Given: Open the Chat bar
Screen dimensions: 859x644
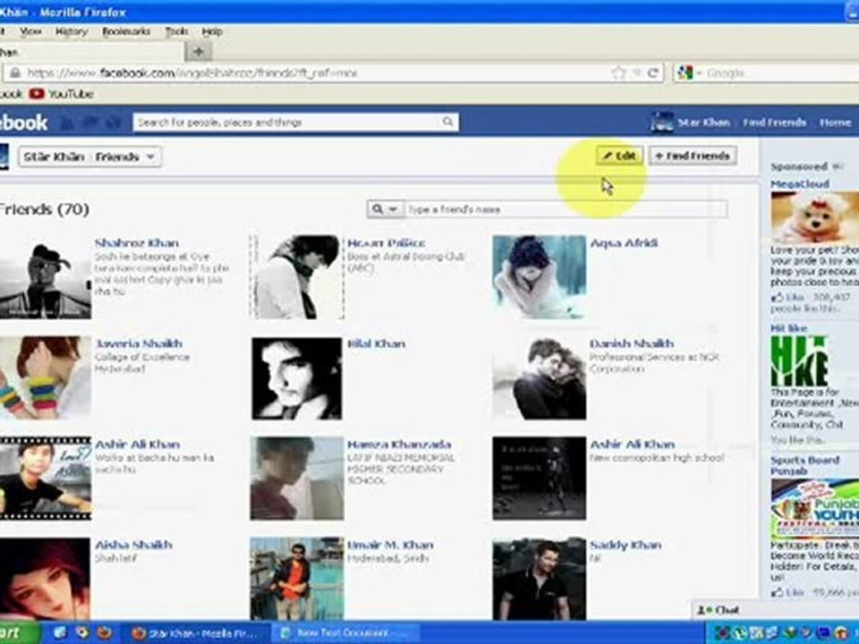Looking at the screenshot, I should tap(775, 610).
